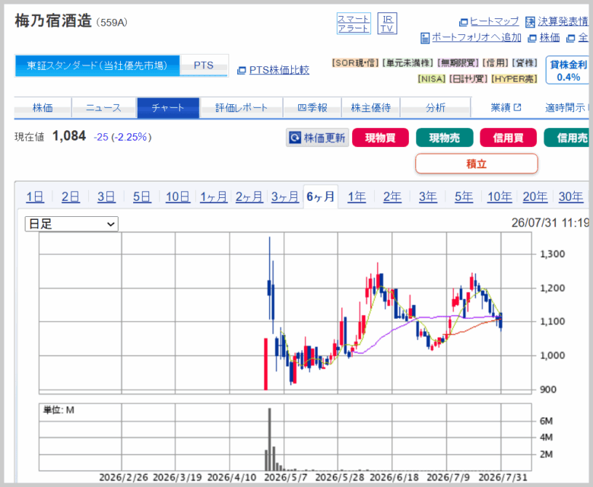Viewport: 593px width, 487px height.
Task: Open the IR TV icon
Action: 387,24
